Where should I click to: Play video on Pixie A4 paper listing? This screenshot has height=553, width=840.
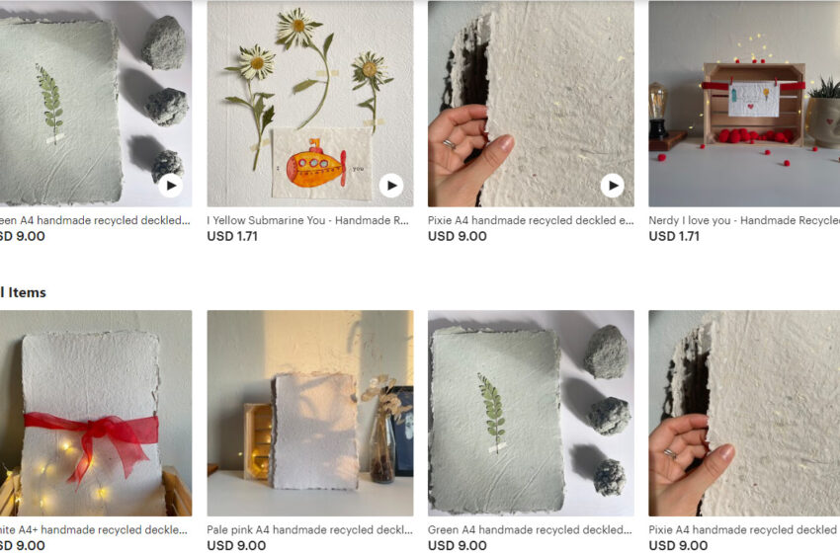613,186
